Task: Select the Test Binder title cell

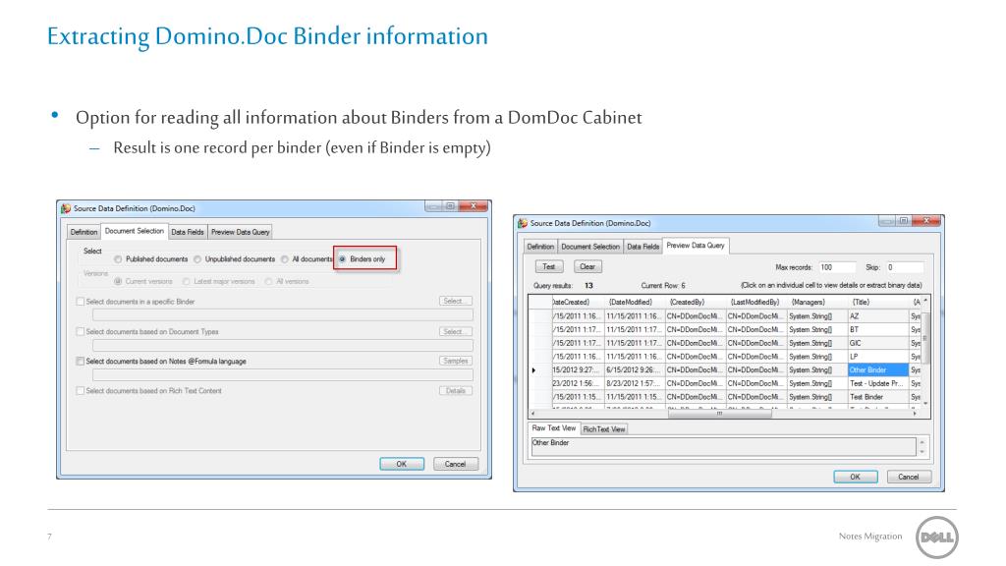Action: pos(878,397)
